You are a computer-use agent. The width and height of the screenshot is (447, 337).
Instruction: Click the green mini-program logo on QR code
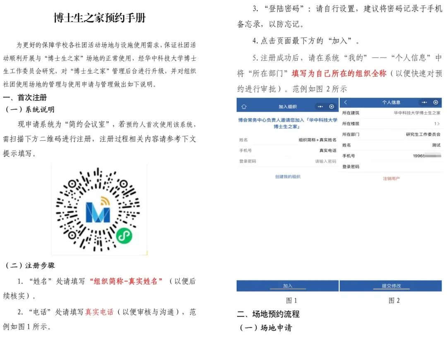(x=124, y=236)
